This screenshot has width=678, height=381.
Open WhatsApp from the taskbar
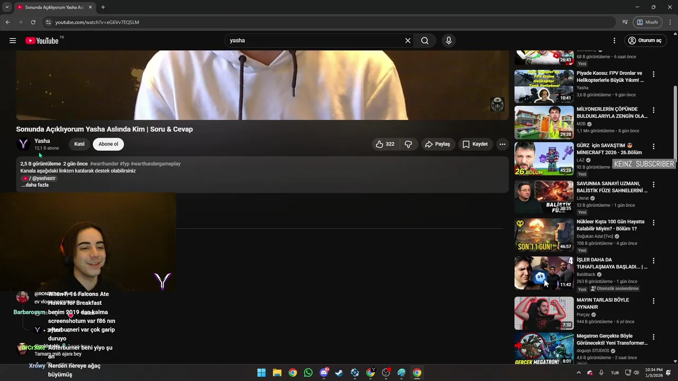(308, 373)
